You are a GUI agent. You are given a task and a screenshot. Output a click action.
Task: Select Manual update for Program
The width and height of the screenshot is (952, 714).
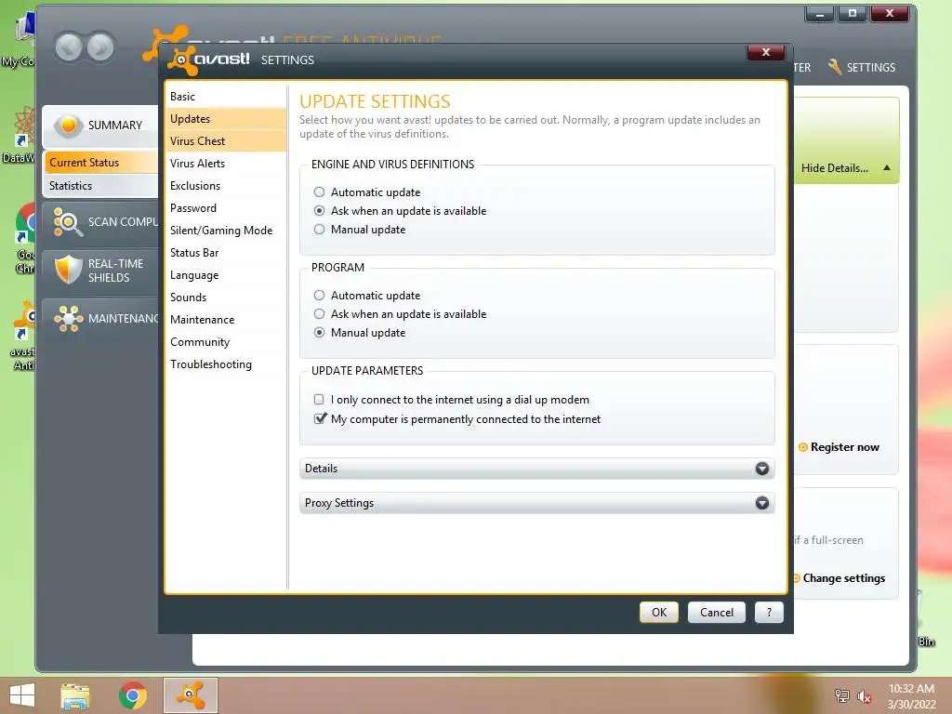[320, 333]
